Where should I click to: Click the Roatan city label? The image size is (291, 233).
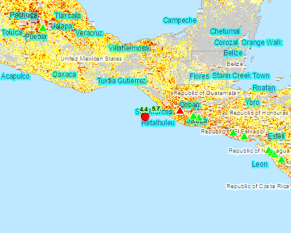click(264, 88)
